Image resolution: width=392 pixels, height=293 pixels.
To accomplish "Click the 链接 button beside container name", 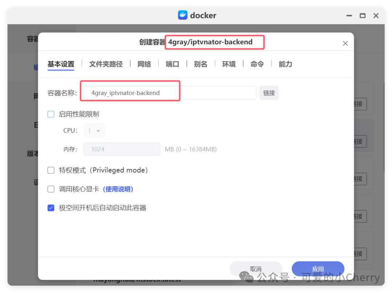I will 269,93.
